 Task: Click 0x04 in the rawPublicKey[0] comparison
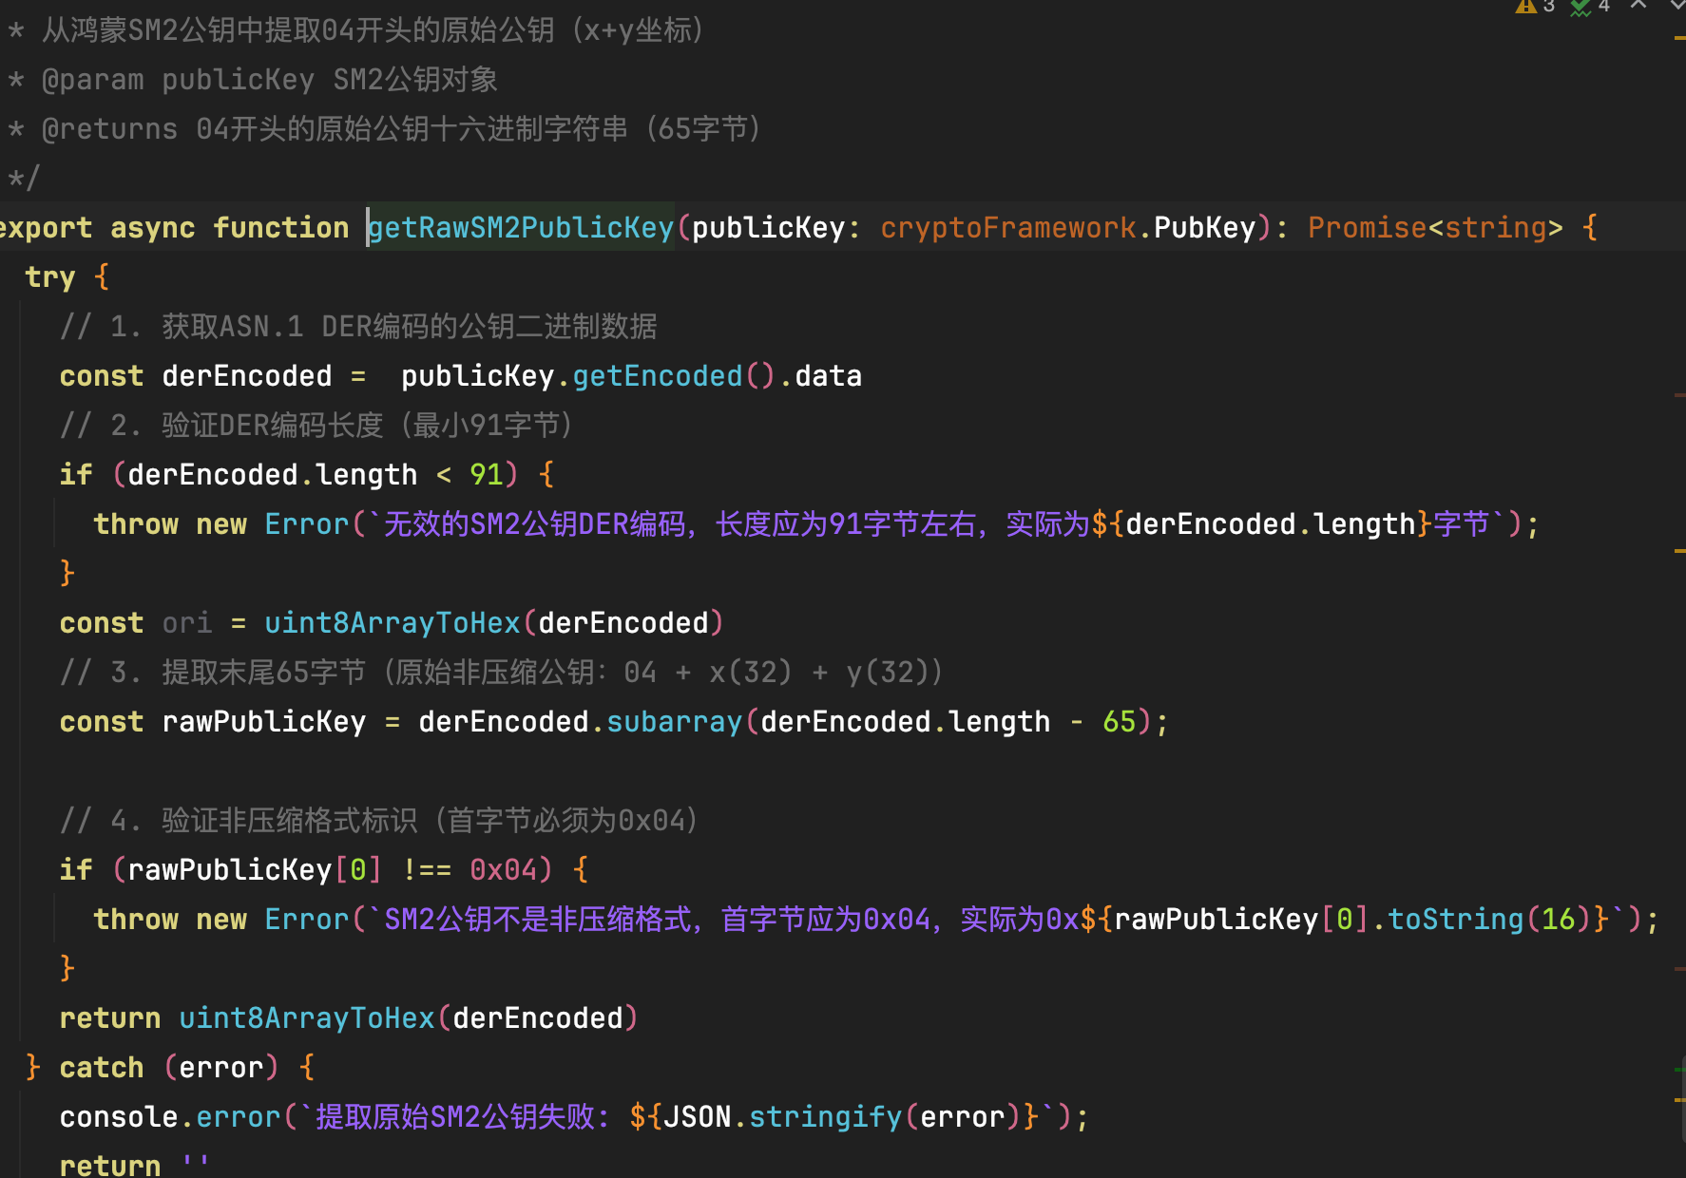(504, 869)
